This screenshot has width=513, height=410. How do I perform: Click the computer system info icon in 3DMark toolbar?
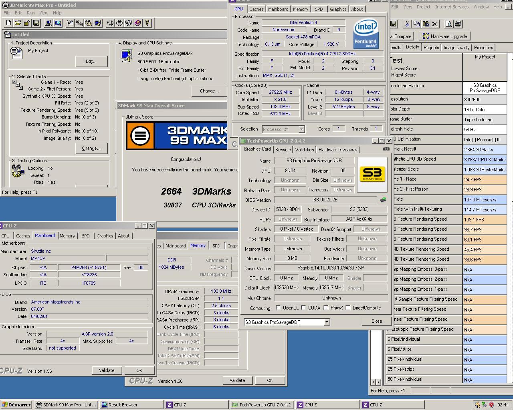48,23
